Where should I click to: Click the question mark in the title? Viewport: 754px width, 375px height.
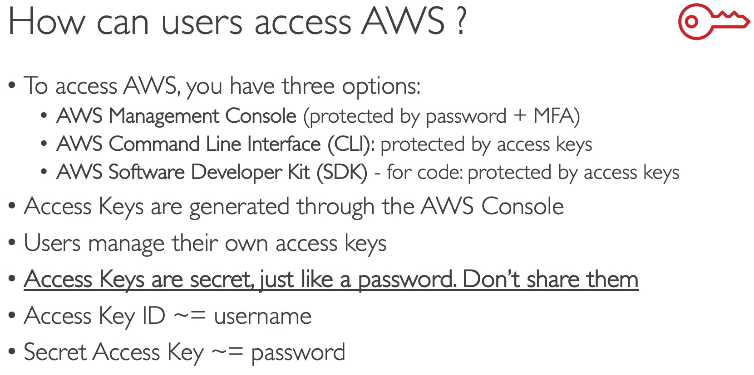[461, 21]
